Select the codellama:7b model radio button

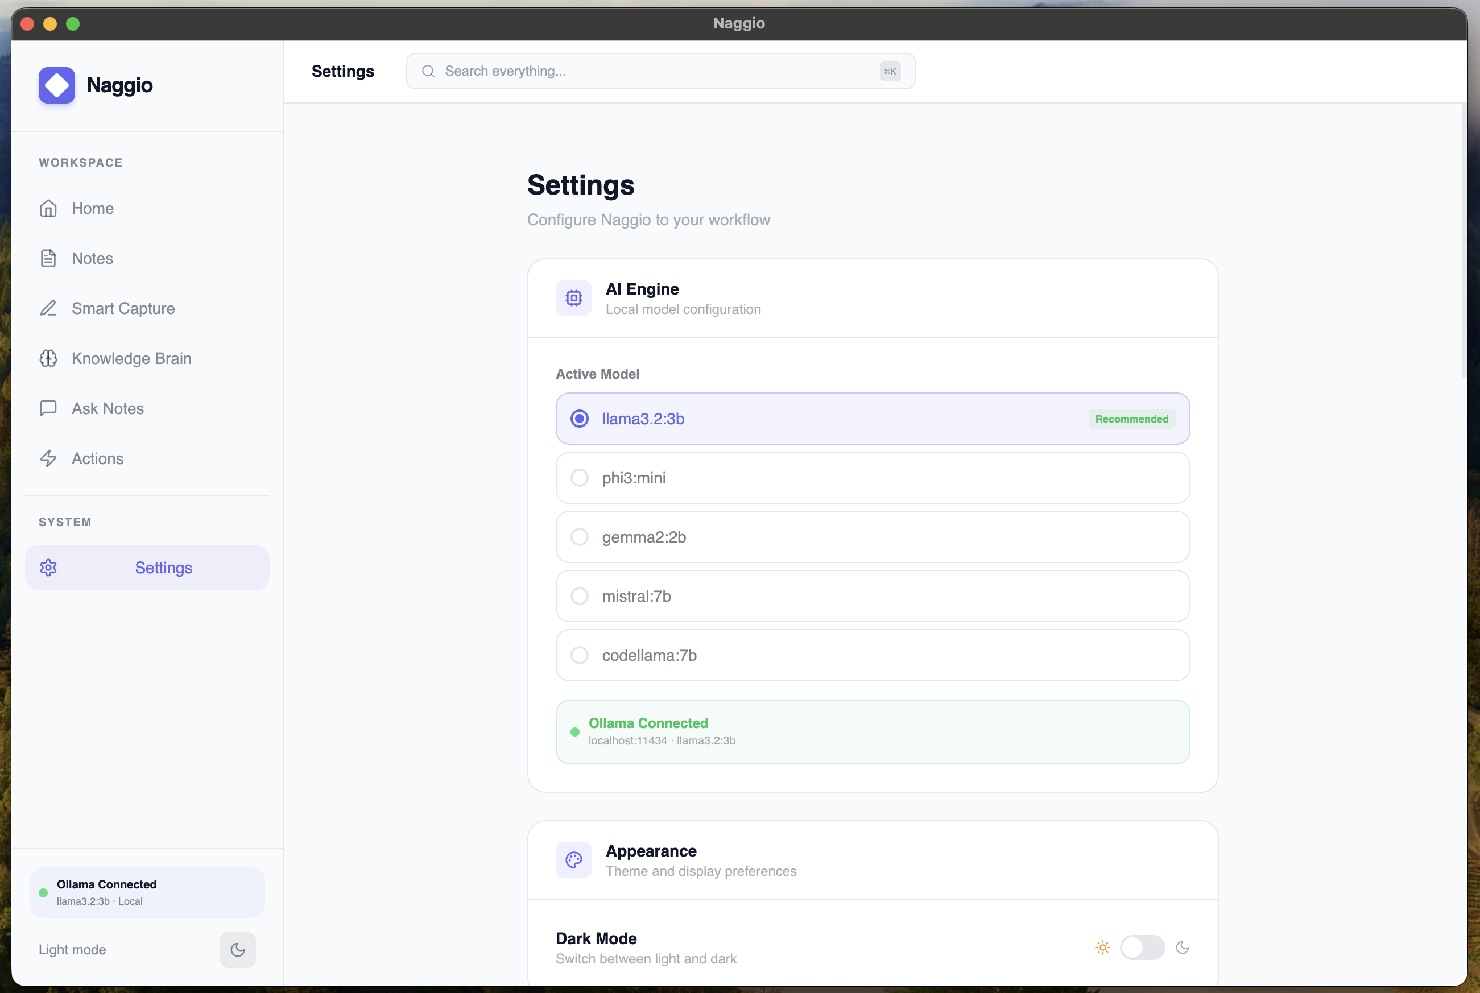580,655
